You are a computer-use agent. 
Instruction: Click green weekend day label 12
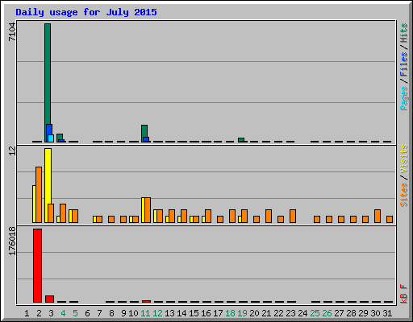[x=157, y=313]
